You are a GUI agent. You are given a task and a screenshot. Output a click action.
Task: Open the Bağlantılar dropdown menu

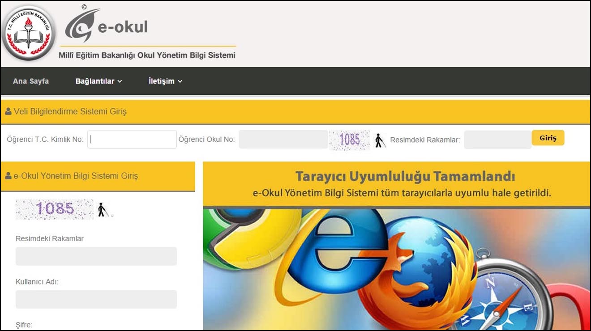pyautogui.click(x=98, y=81)
